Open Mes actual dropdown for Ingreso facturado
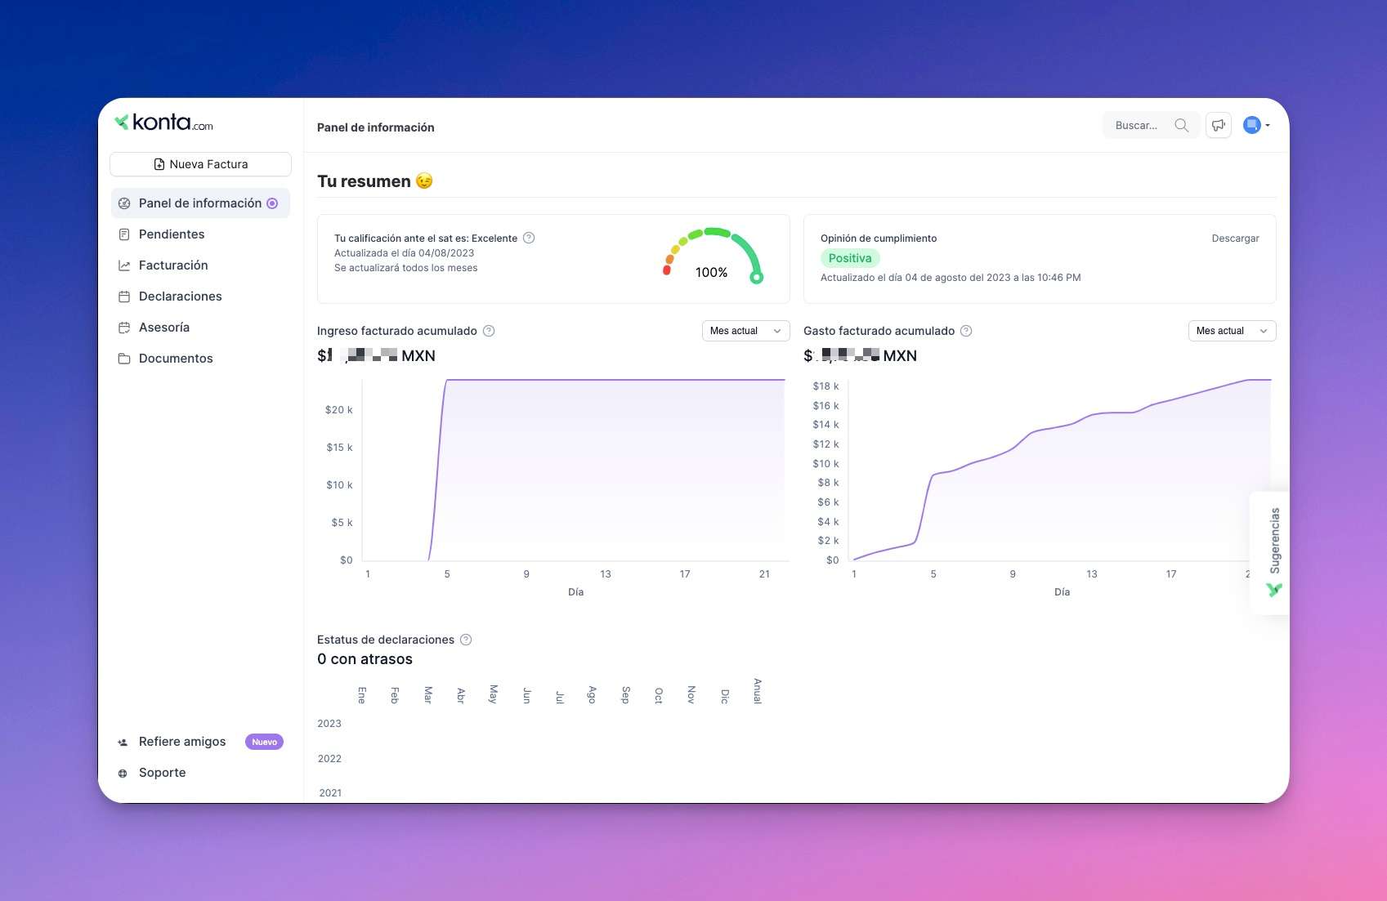1387x901 pixels. click(x=745, y=331)
